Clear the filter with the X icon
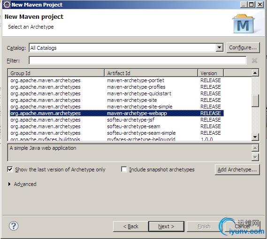Image resolution: width=267 pixels, height=239 pixels. (x=254, y=61)
